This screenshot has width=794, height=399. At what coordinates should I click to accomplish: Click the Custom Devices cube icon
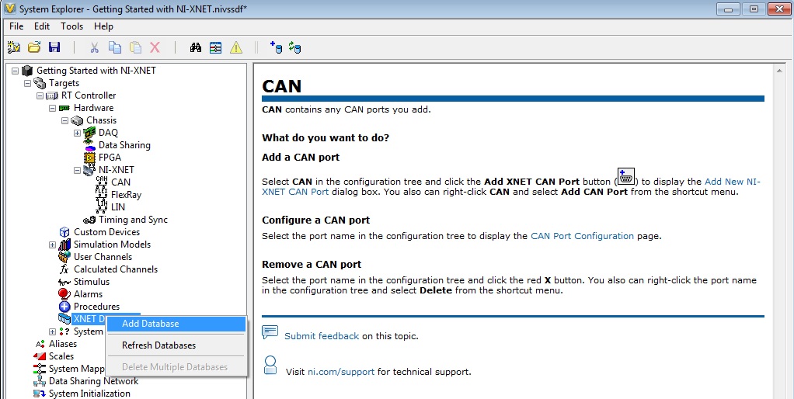tap(64, 232)
